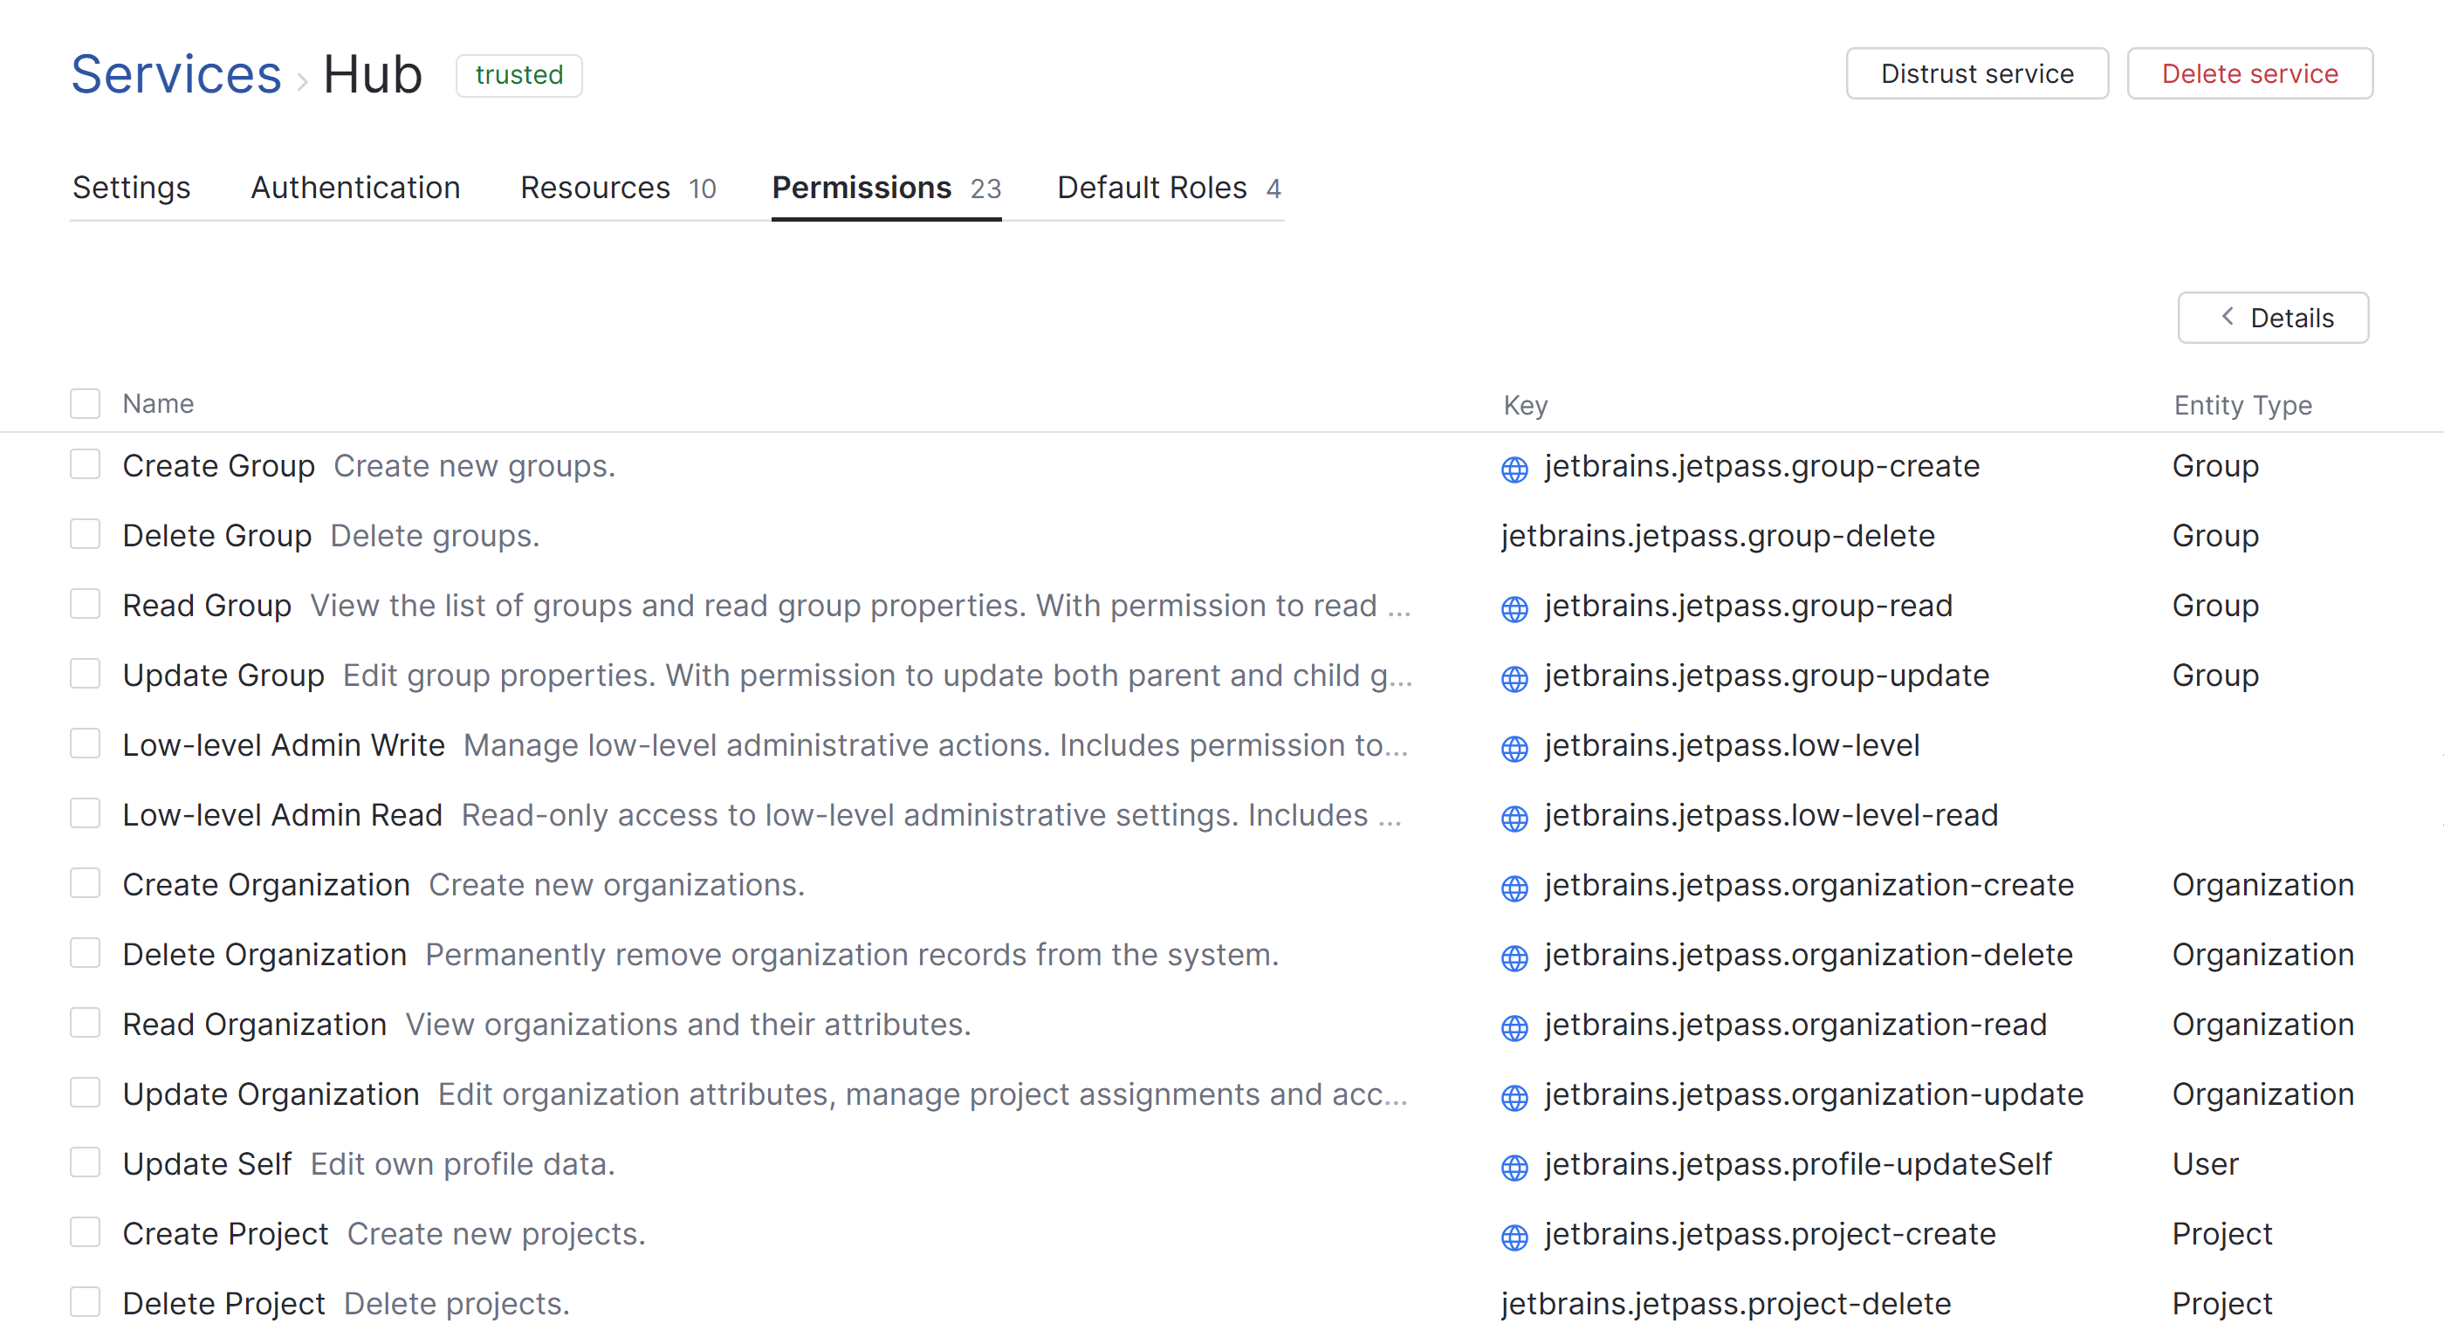This screenshot has width=2444, height=1337.
Task: Collapse the Details panel with chevron button
Action: pyautogui.click(x=2272, y=318)
